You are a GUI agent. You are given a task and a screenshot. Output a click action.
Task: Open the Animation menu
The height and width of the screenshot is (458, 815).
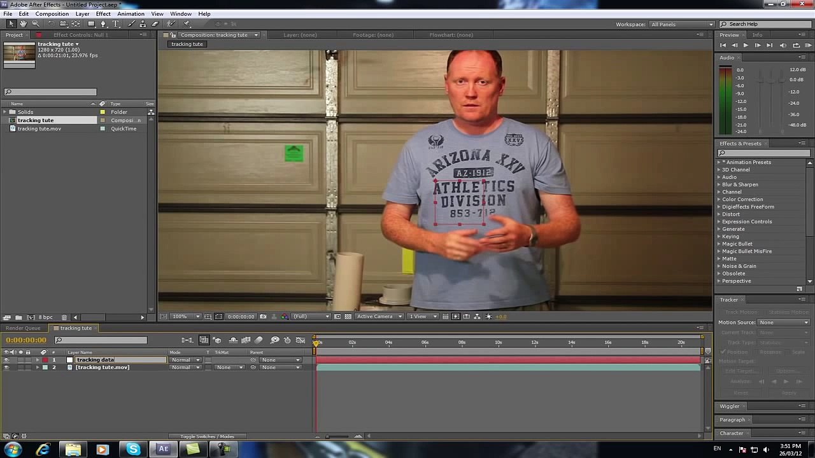point(131,14)
